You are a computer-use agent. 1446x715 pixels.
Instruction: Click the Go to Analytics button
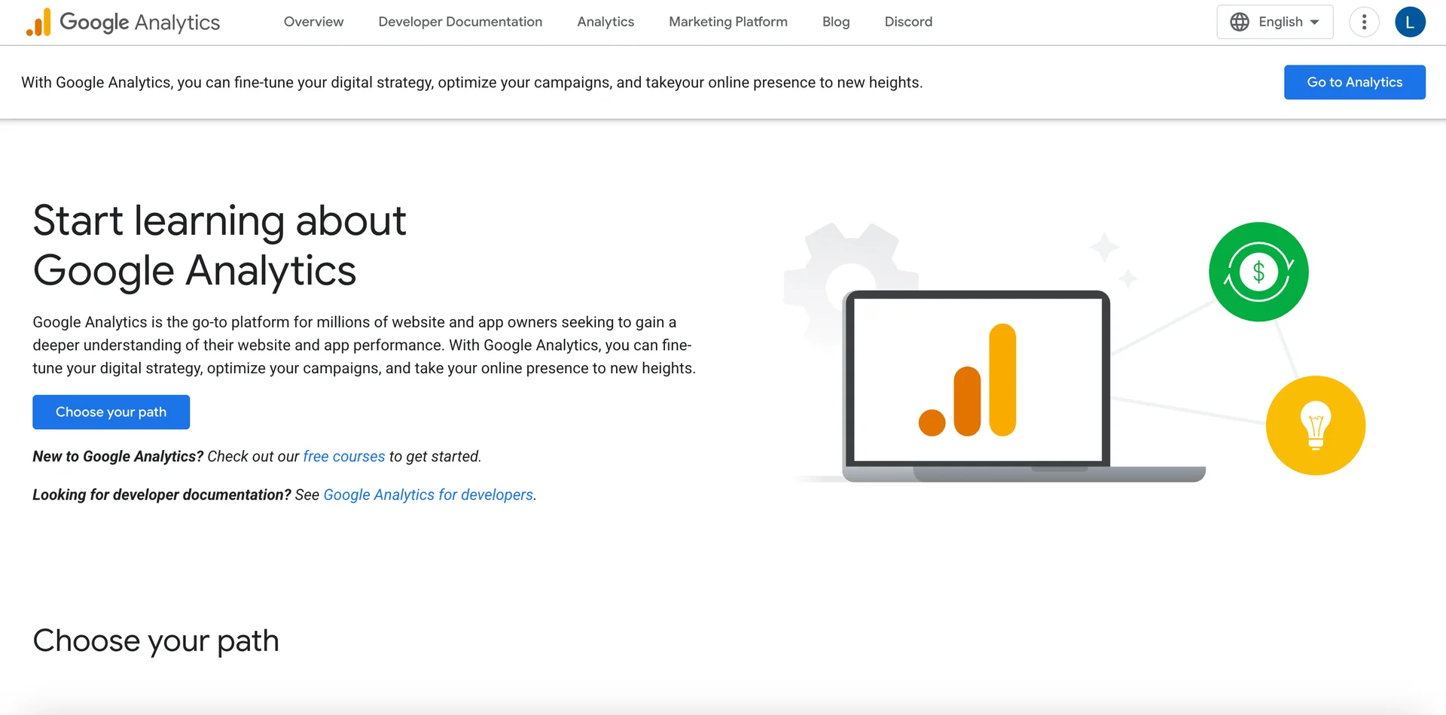click(x=1354, y=82)
